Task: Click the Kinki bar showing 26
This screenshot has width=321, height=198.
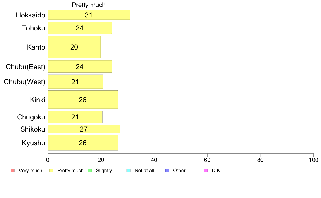Action: [83, 100]
